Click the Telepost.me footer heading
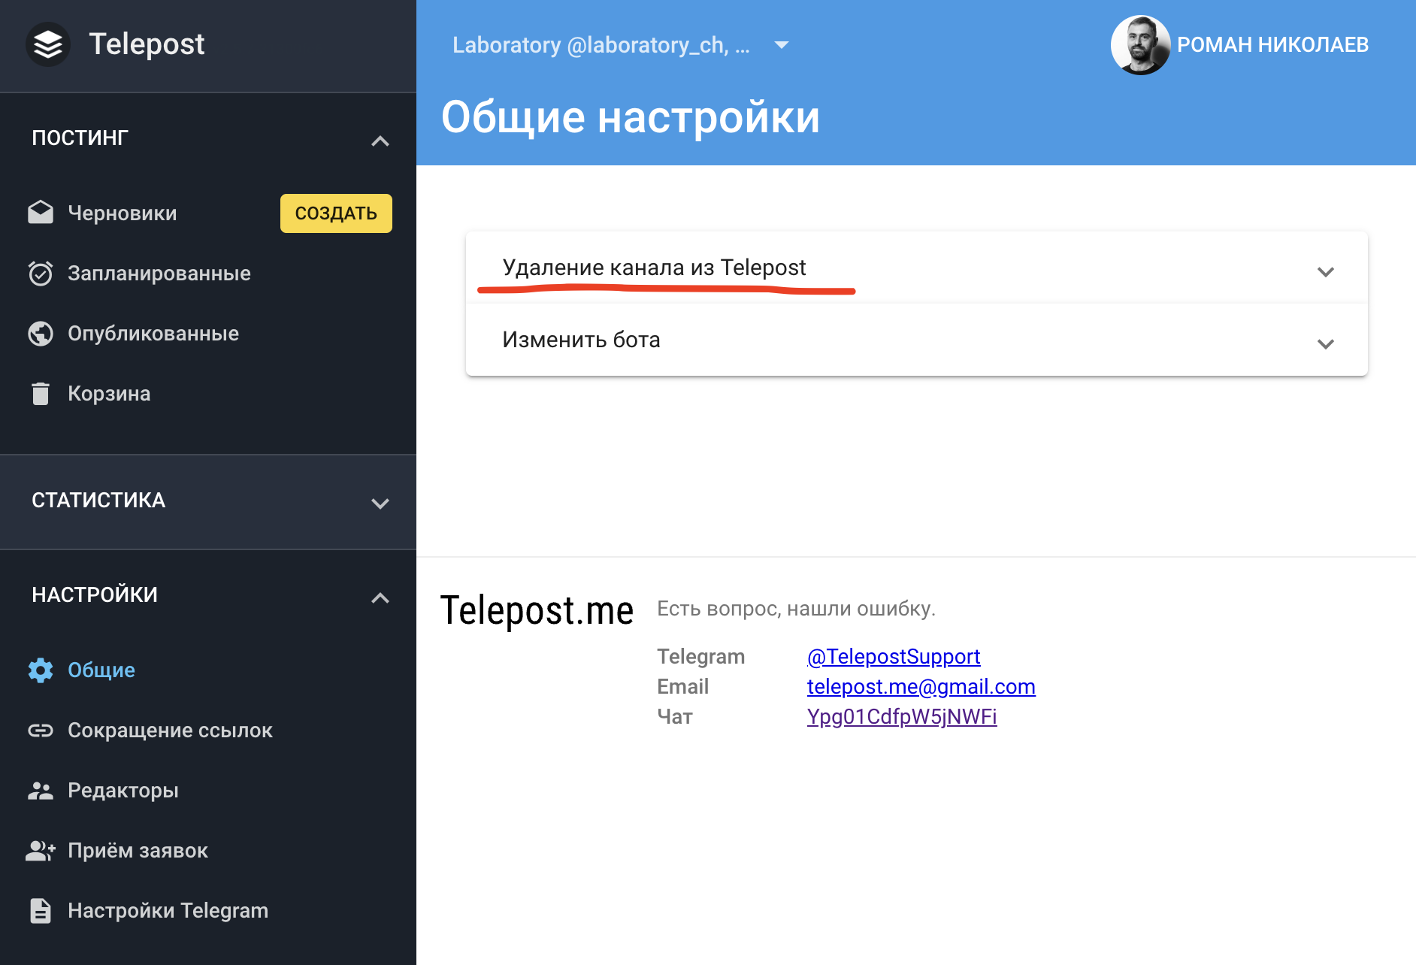This screenshot has height=965, width=1416. pyautogui.click(x=537, y=610)
